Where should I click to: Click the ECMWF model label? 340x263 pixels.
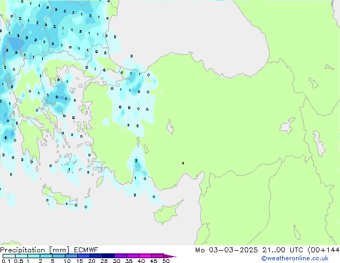point(86,250)
